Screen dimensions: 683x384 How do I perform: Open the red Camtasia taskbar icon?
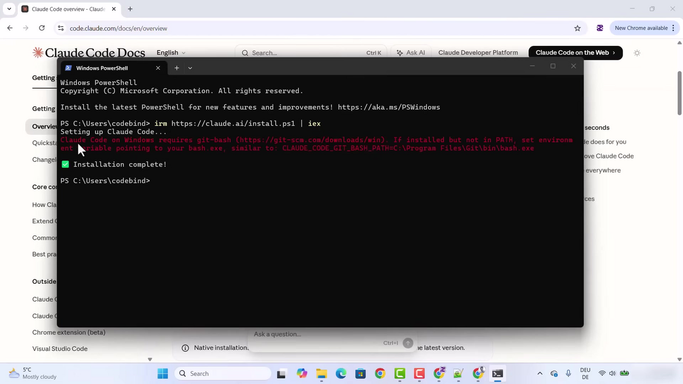(419, 374)
